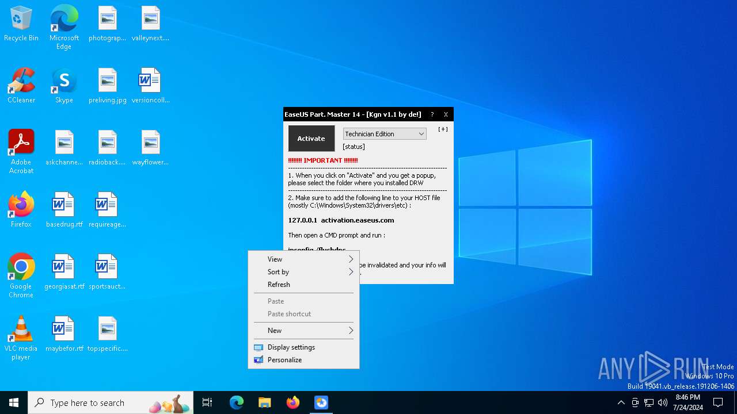Viewport: 737px width, 414px height.
Task: Click the IMPORTANT red heading
Action: 323,160
